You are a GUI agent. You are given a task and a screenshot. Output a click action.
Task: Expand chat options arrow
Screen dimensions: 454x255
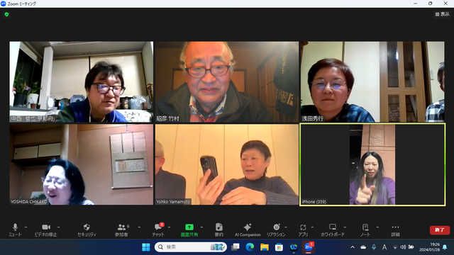pos(169,227)
